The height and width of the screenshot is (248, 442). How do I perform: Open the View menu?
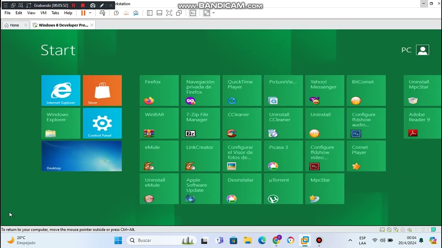click(31, 13)
